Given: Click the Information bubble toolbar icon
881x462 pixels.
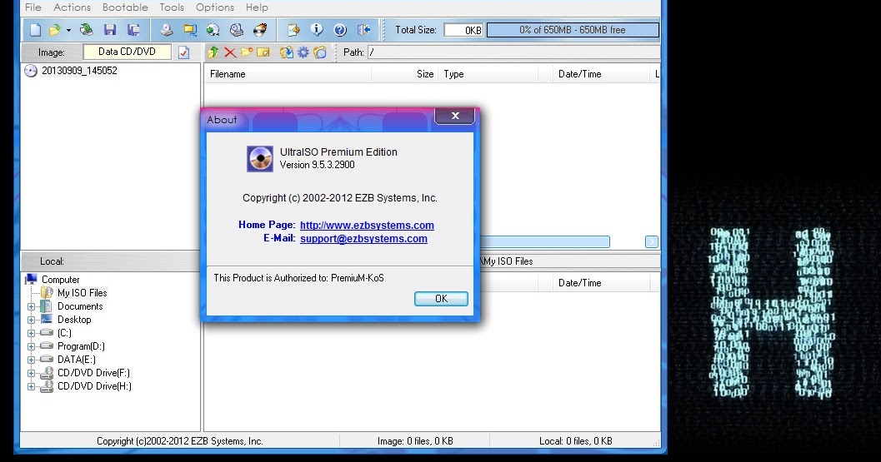Looking at the screenshot, I should [x=317, y=30].
